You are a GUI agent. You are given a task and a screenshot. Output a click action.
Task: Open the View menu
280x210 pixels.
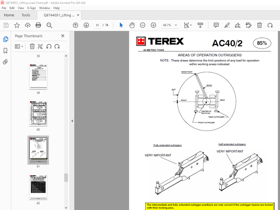pos(21,8)
